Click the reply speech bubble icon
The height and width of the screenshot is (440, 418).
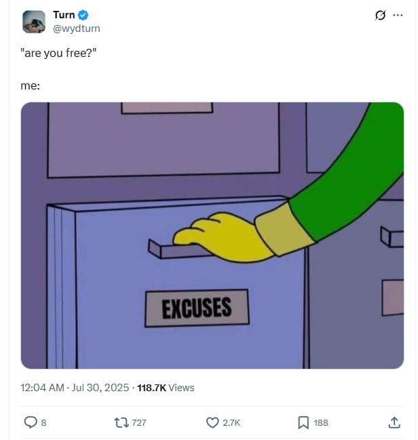coord(31,422)
